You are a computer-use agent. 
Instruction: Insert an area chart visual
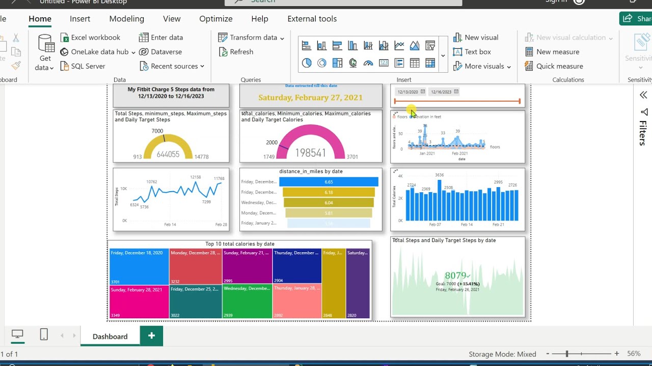415,46
